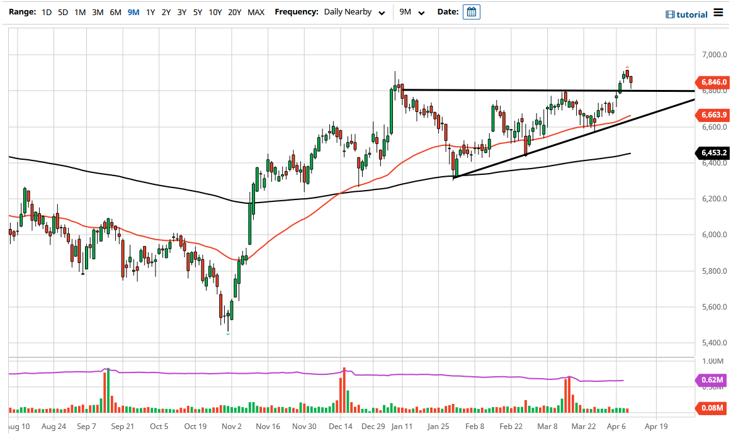Image resolution: width=731 pixels, height=441 pixels.
Task: Select the 6M range
Action: pyautogui.click(x=115, y=11)
